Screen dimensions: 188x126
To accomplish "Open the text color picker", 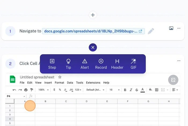I will [143, 90].
